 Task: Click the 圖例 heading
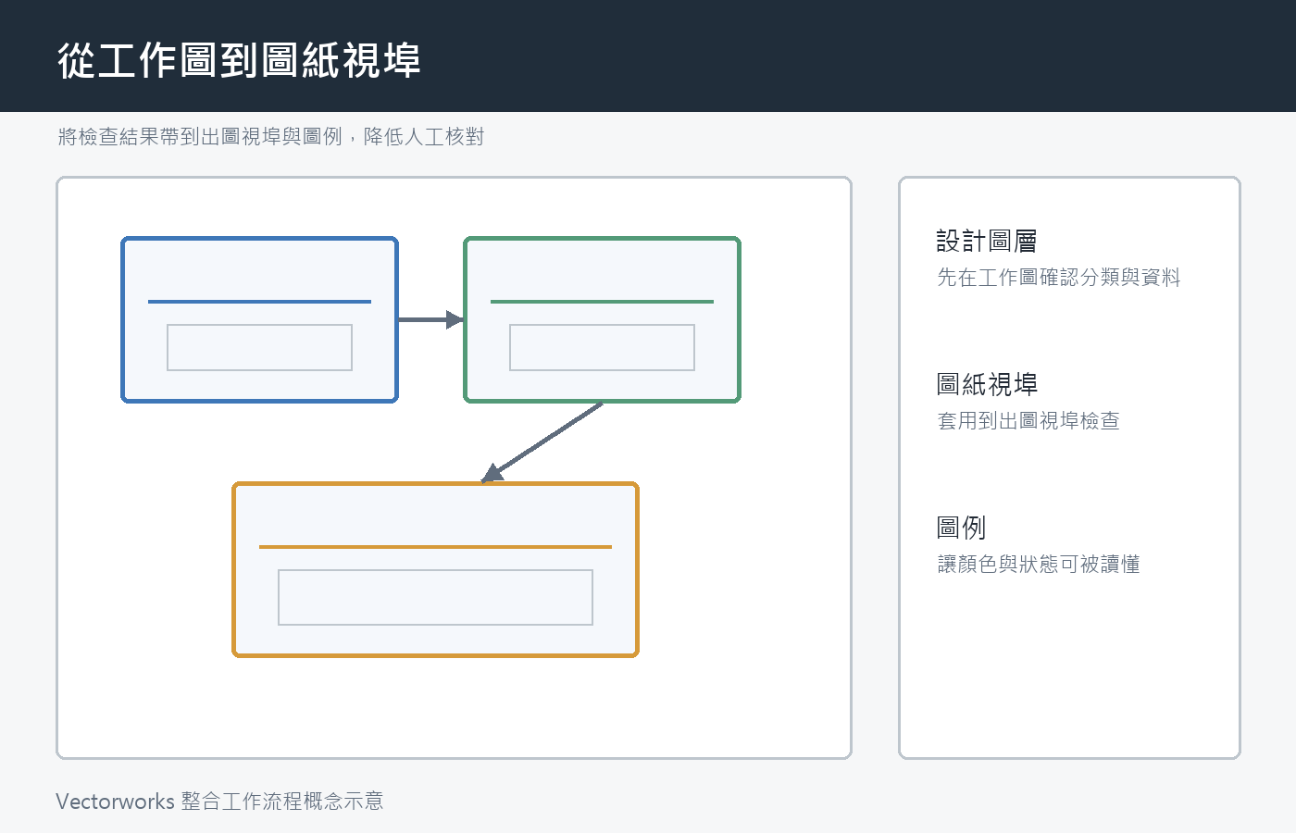click(x=961, y=528)
